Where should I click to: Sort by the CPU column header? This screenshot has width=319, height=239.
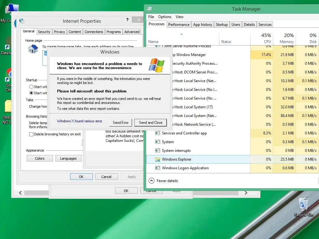click(262, 38)
